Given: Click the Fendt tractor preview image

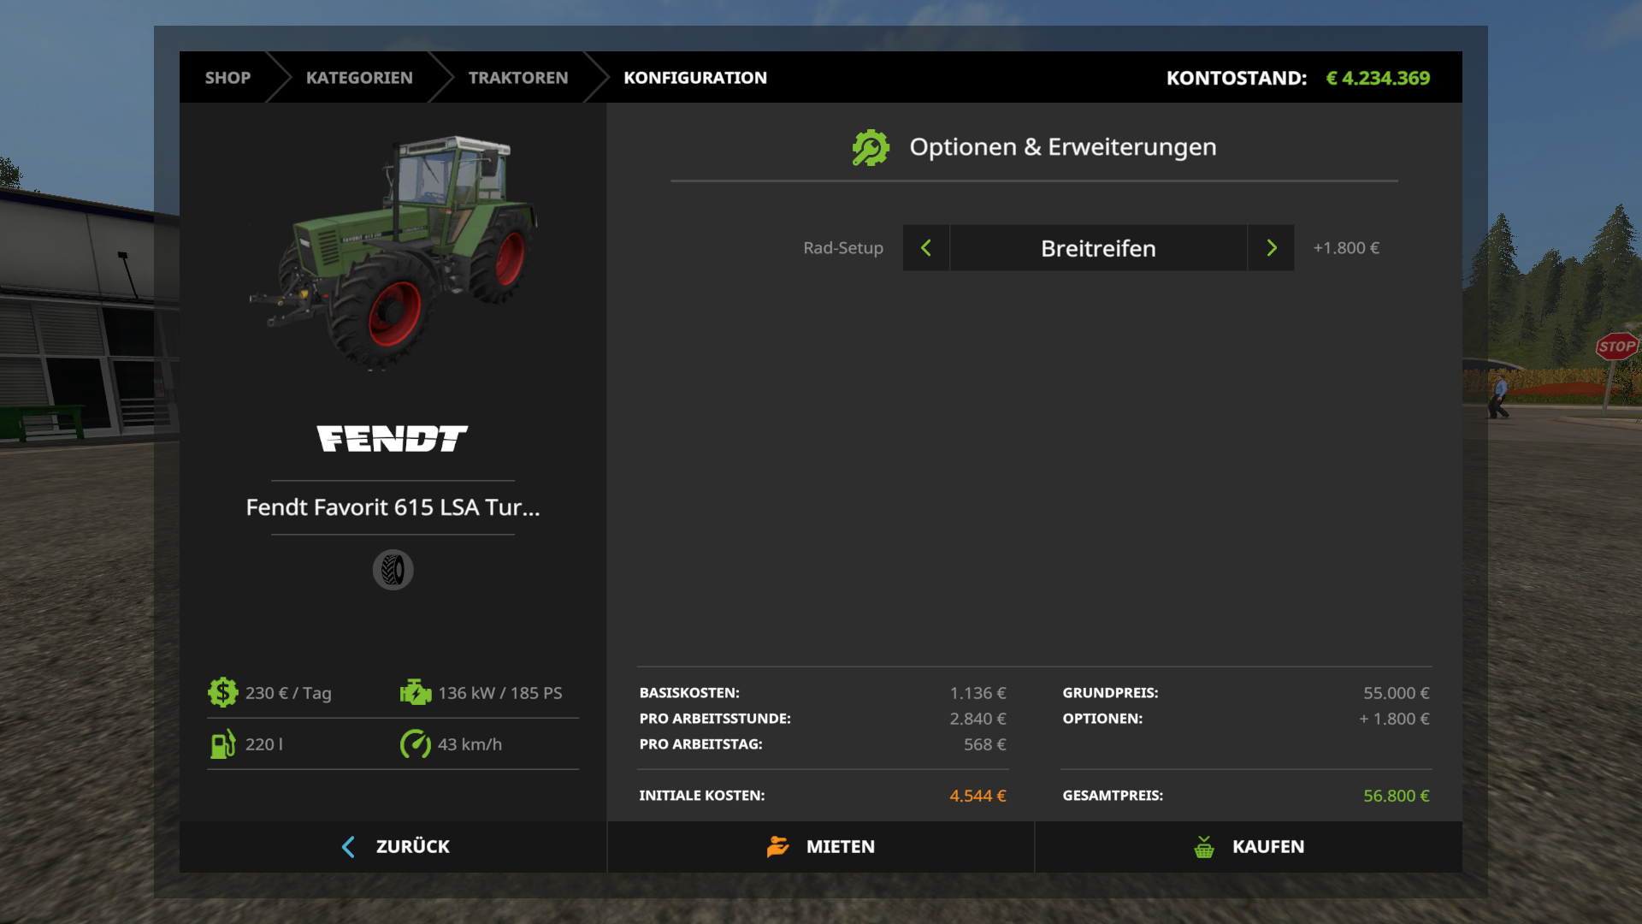Looking at the screenshot, I should click(x=393, y=252).
